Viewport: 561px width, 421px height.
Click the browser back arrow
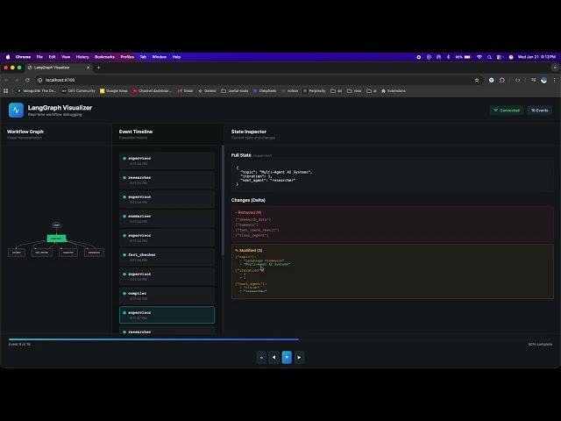pyautogui.click(x=7, y=80)
